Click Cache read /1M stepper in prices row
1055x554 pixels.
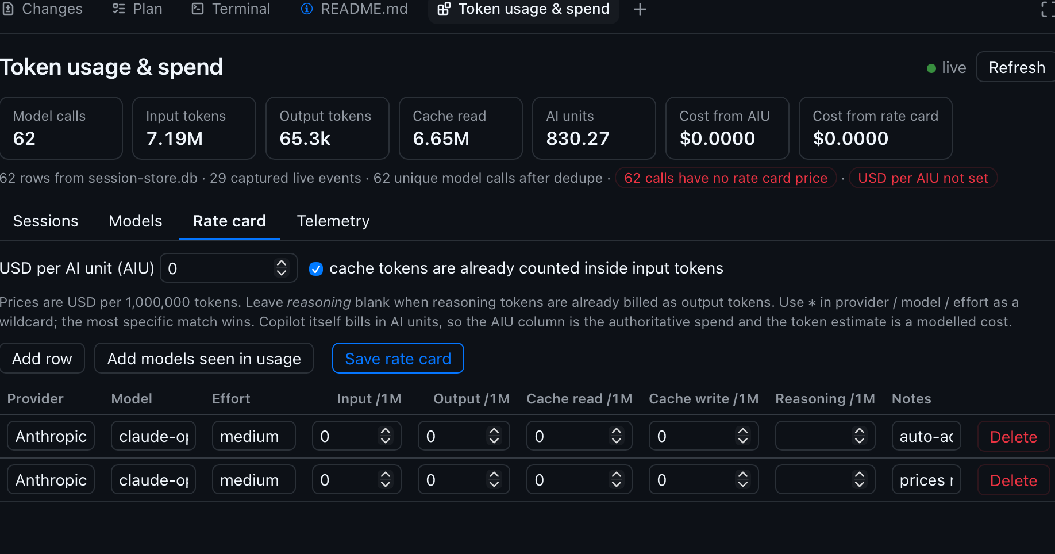617,480
